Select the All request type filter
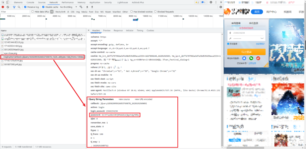Screen dimensions: 306x149 [52, 12]
